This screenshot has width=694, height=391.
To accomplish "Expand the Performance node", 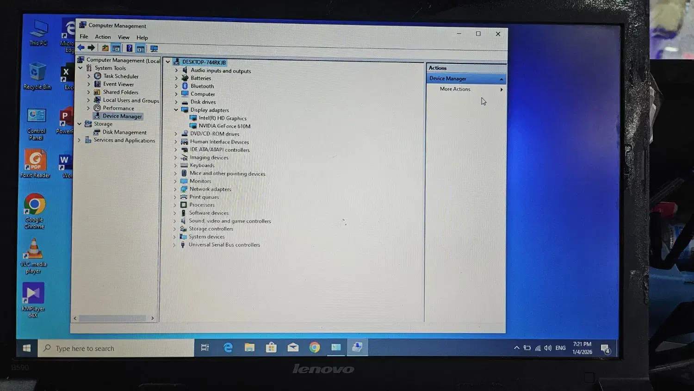I will coord(88,108).
